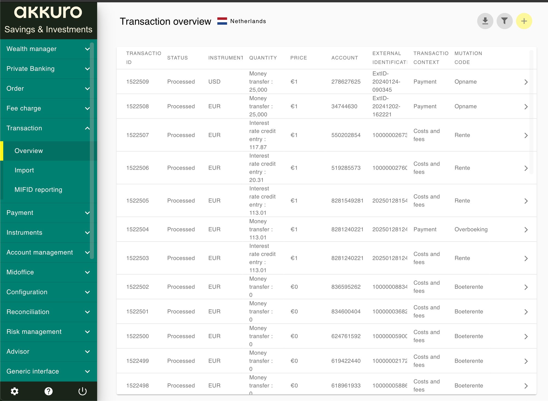The width and height of the screenshot is (548, 401).
Task: Click the akkuro logo
Action: tap(48, 13)
